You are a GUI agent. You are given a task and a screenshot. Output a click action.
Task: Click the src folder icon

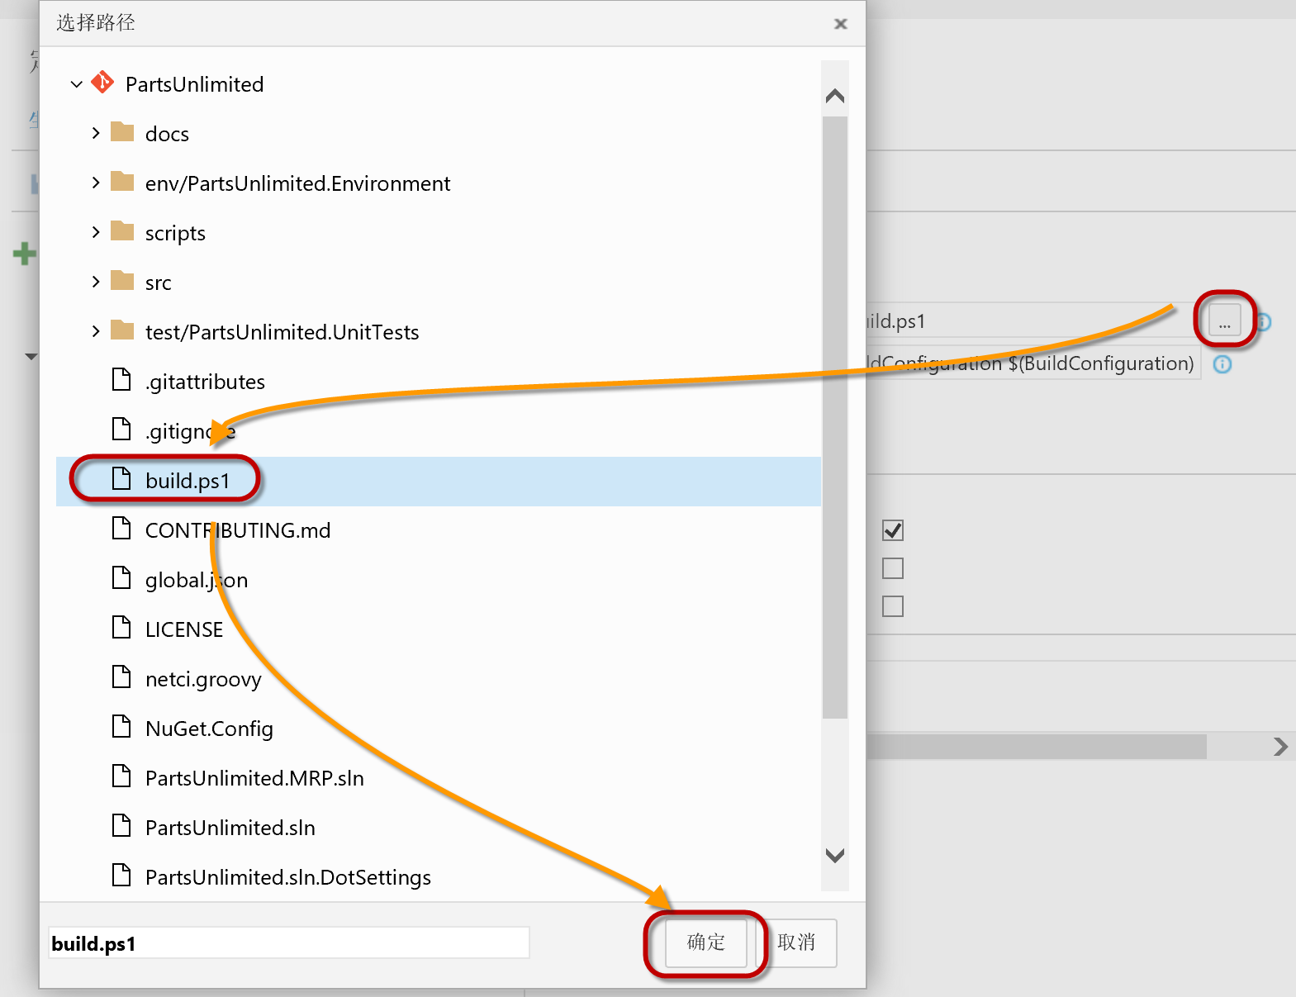click(x=122, y=280)
